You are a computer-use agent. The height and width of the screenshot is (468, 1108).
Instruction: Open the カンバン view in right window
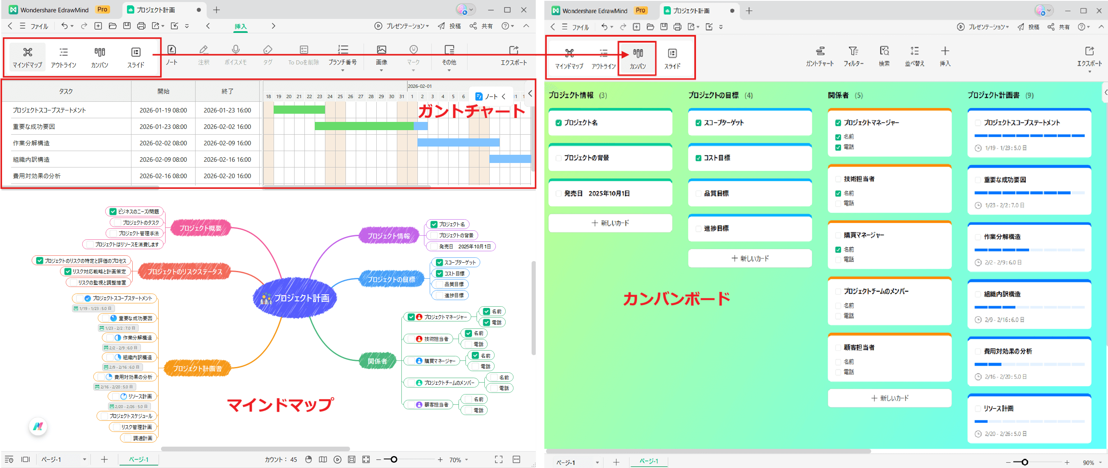(637, 58)
